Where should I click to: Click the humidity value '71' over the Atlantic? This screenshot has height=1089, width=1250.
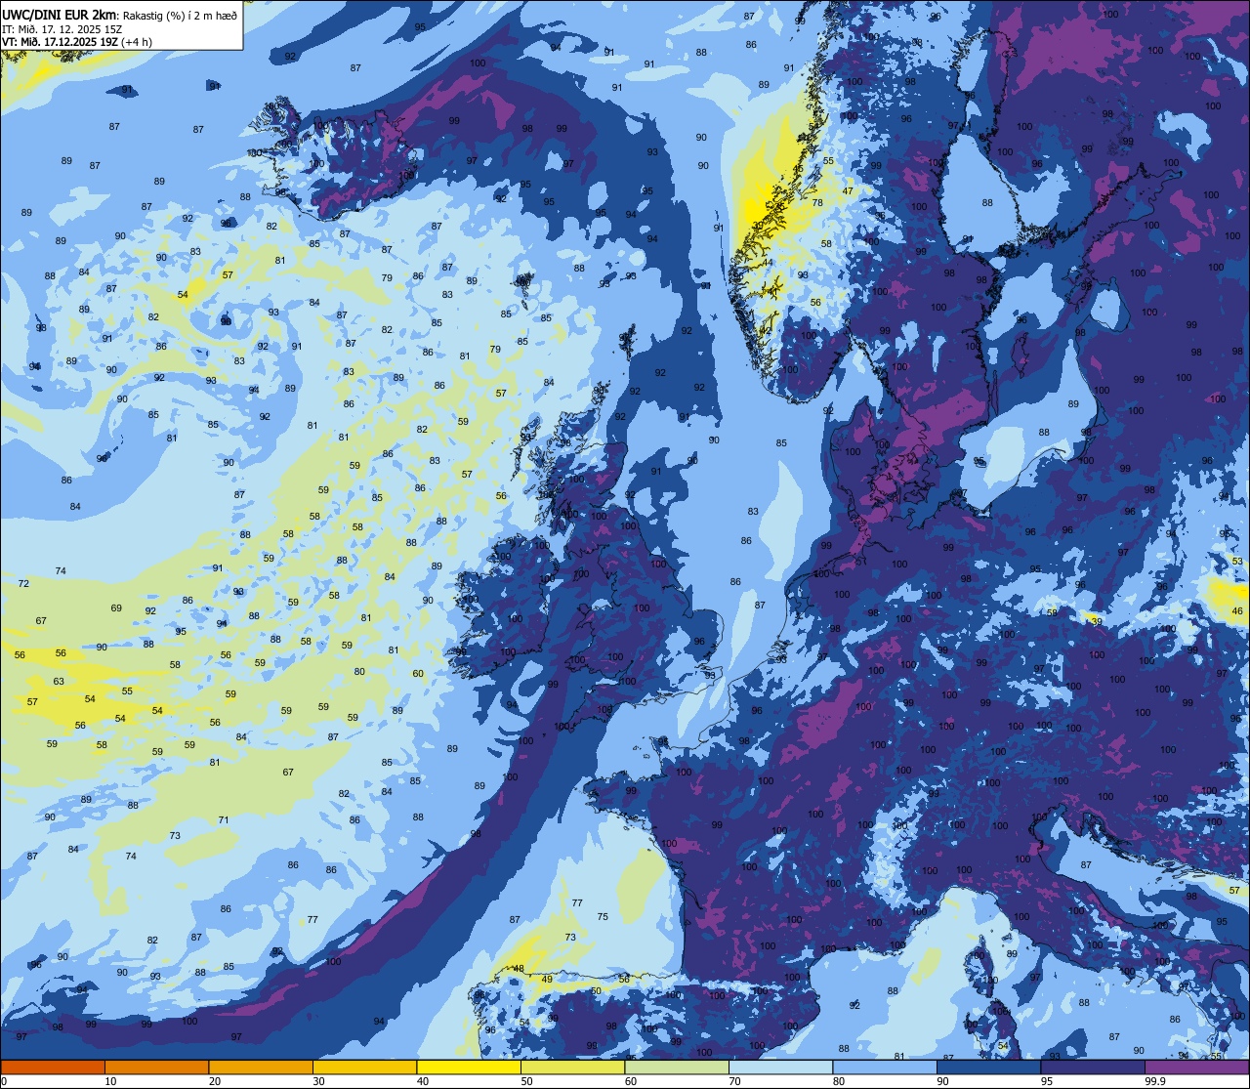pyautogui.click(x=224, y=820)
